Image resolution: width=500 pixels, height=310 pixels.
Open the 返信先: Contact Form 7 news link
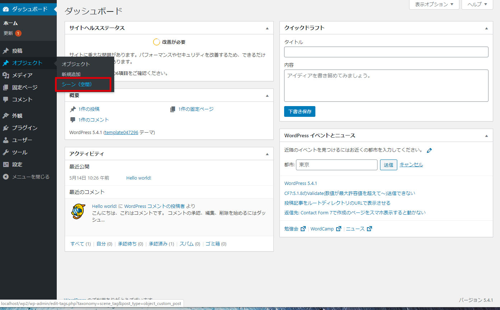click(355, 213)
